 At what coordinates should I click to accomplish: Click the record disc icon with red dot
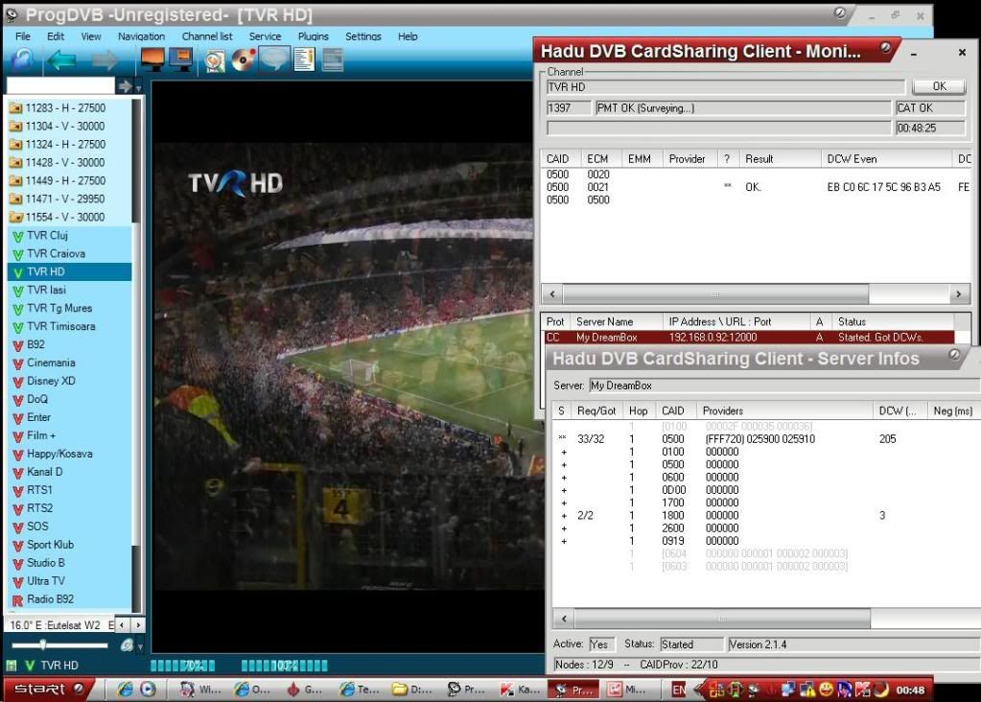click(244, 60)
